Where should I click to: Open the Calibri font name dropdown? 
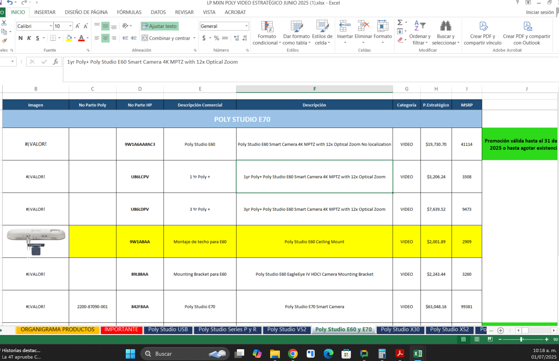pos(51,26)
